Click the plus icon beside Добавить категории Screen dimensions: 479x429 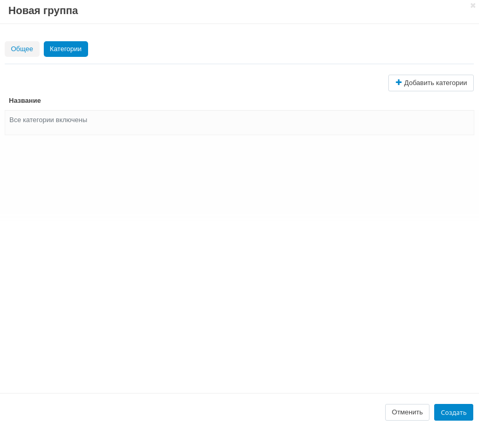pyautogui.click(x=399, y=82)
